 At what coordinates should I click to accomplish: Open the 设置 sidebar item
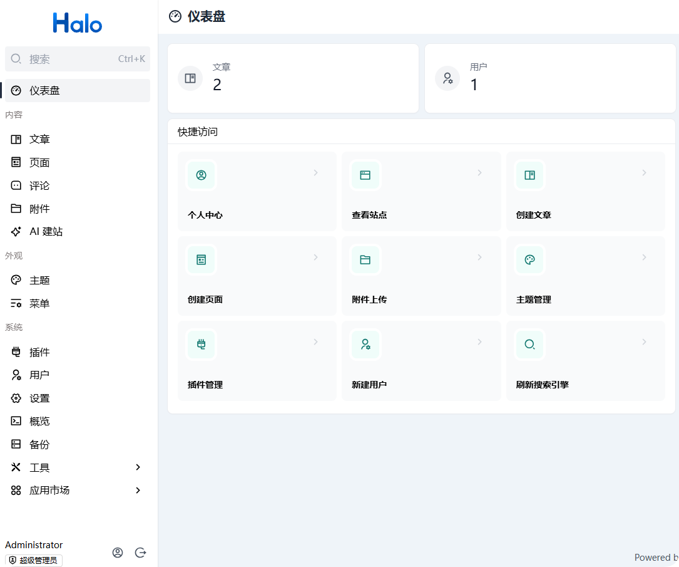click(39, 398)
